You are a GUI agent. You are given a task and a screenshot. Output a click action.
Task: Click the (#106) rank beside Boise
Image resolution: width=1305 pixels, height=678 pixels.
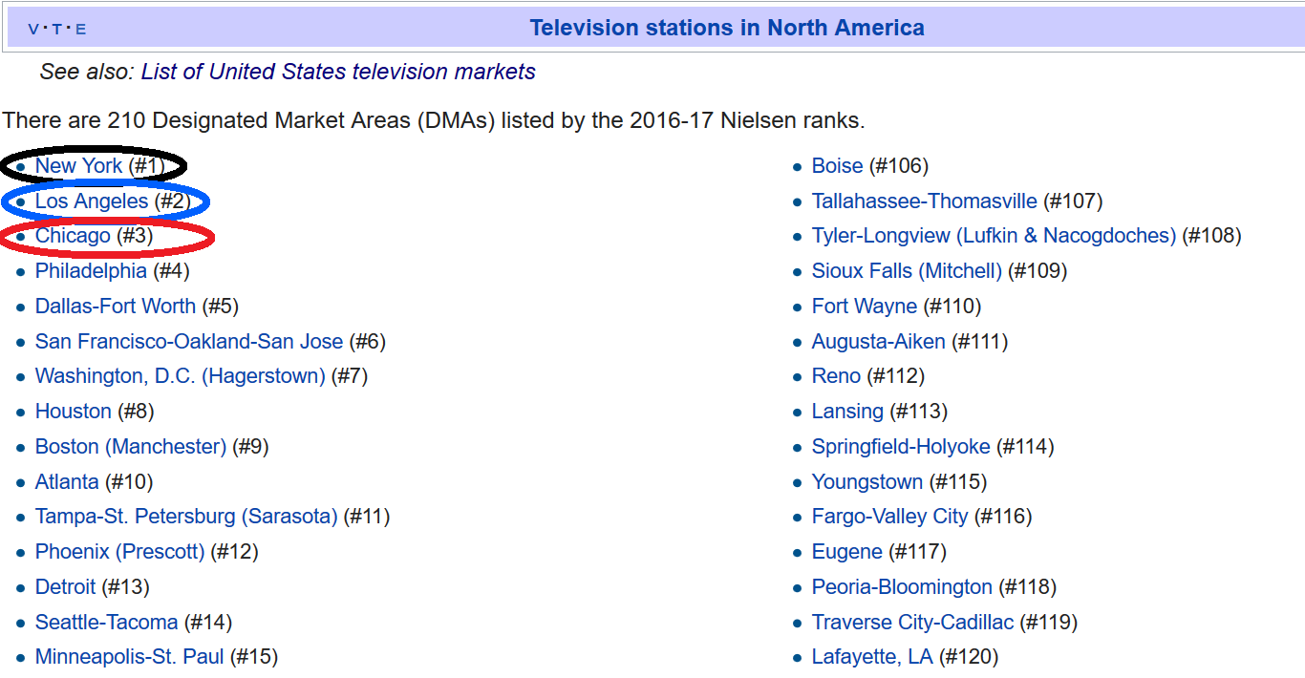click(x=899, y=166)
